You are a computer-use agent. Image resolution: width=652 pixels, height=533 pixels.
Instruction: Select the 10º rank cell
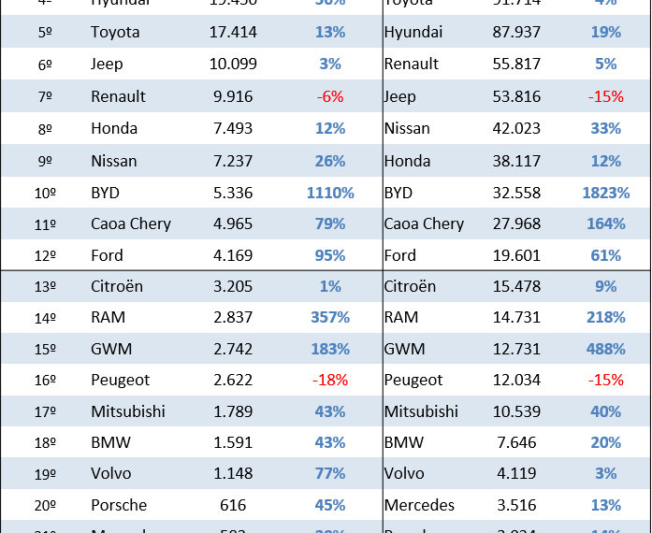coord(46,194)
